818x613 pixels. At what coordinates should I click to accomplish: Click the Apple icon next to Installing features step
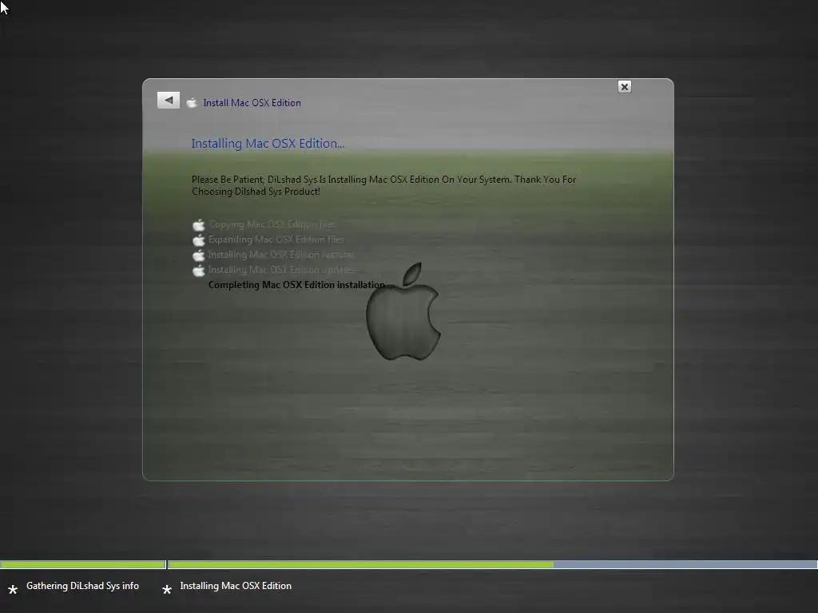(x=199, y=255)
